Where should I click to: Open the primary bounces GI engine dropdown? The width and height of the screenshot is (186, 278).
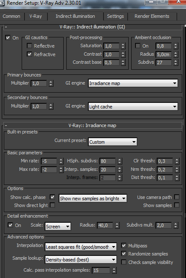[133, 83]
